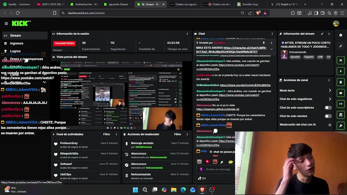Open the character.ai link in pinned message
Image resolution: width=347 pixels, height=195 pixels.
(x=232, y=50)
